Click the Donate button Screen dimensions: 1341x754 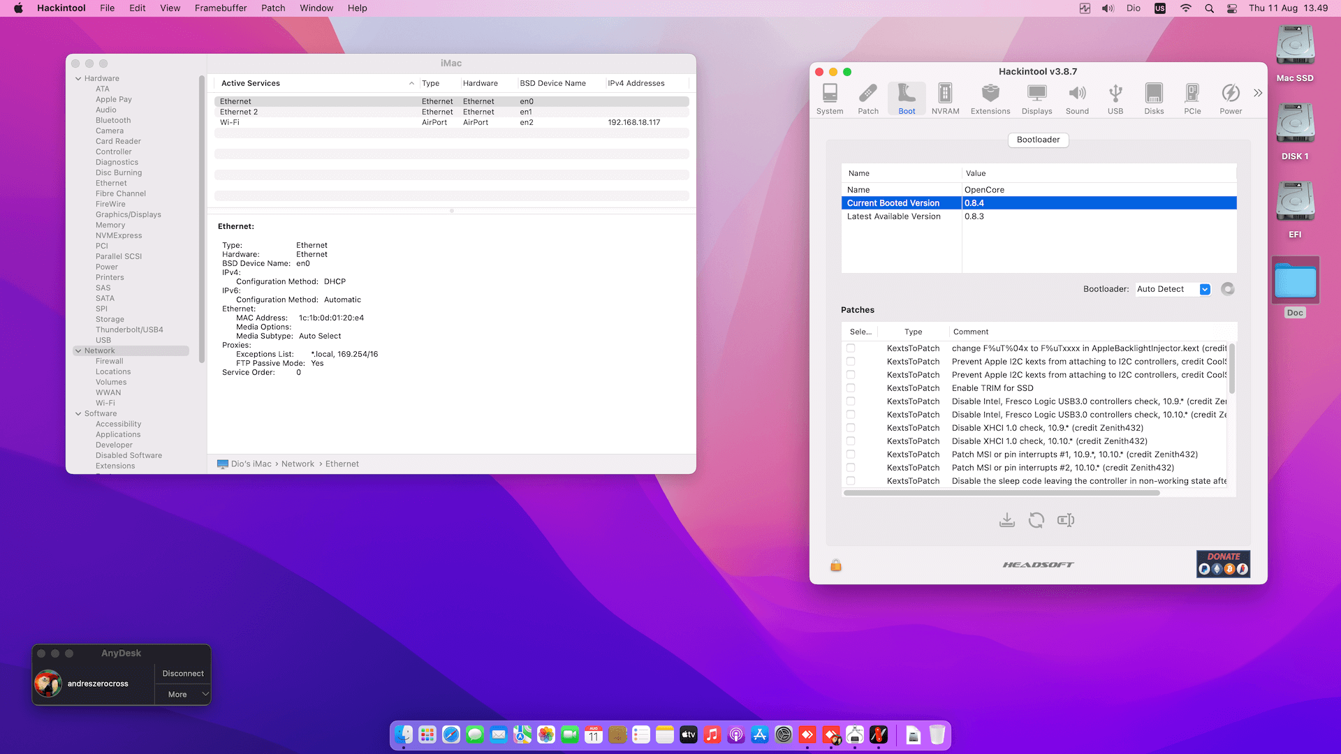pos(1223,564)
